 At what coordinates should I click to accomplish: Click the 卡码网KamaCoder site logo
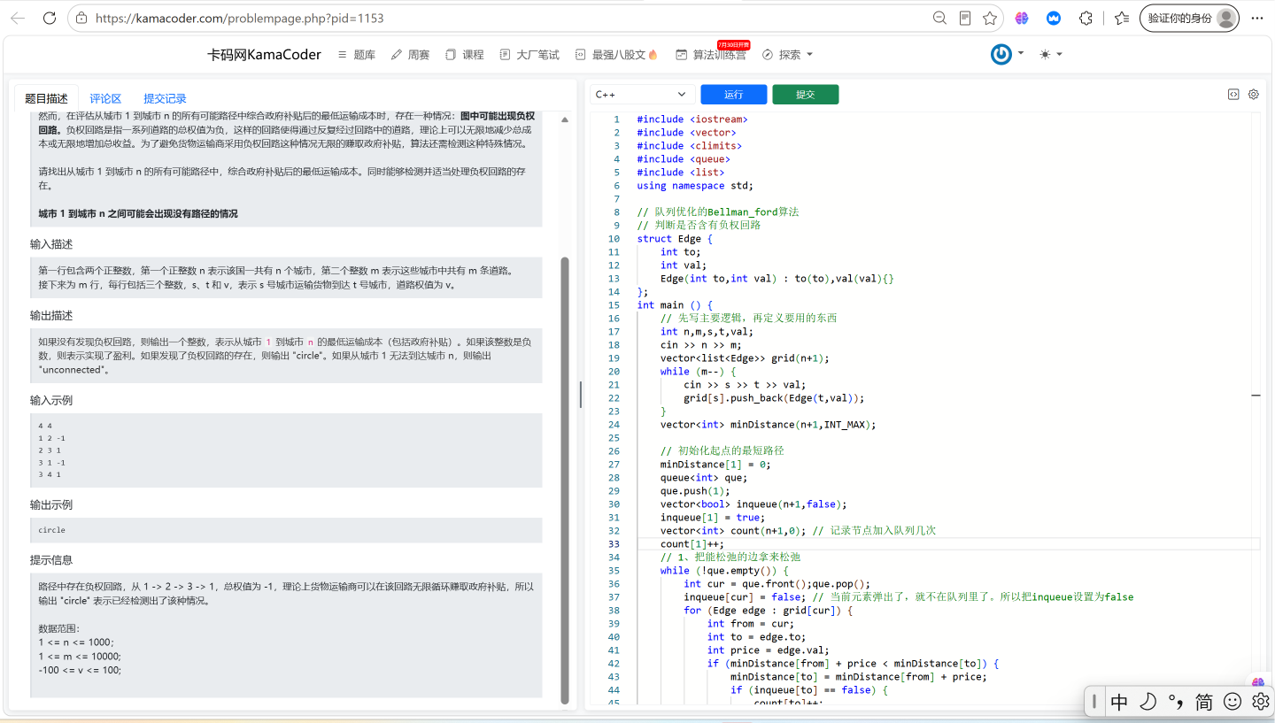(264, 55)
